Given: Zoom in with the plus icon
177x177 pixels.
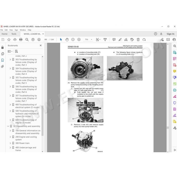Looking at the screenshot, I should point(79,39).
